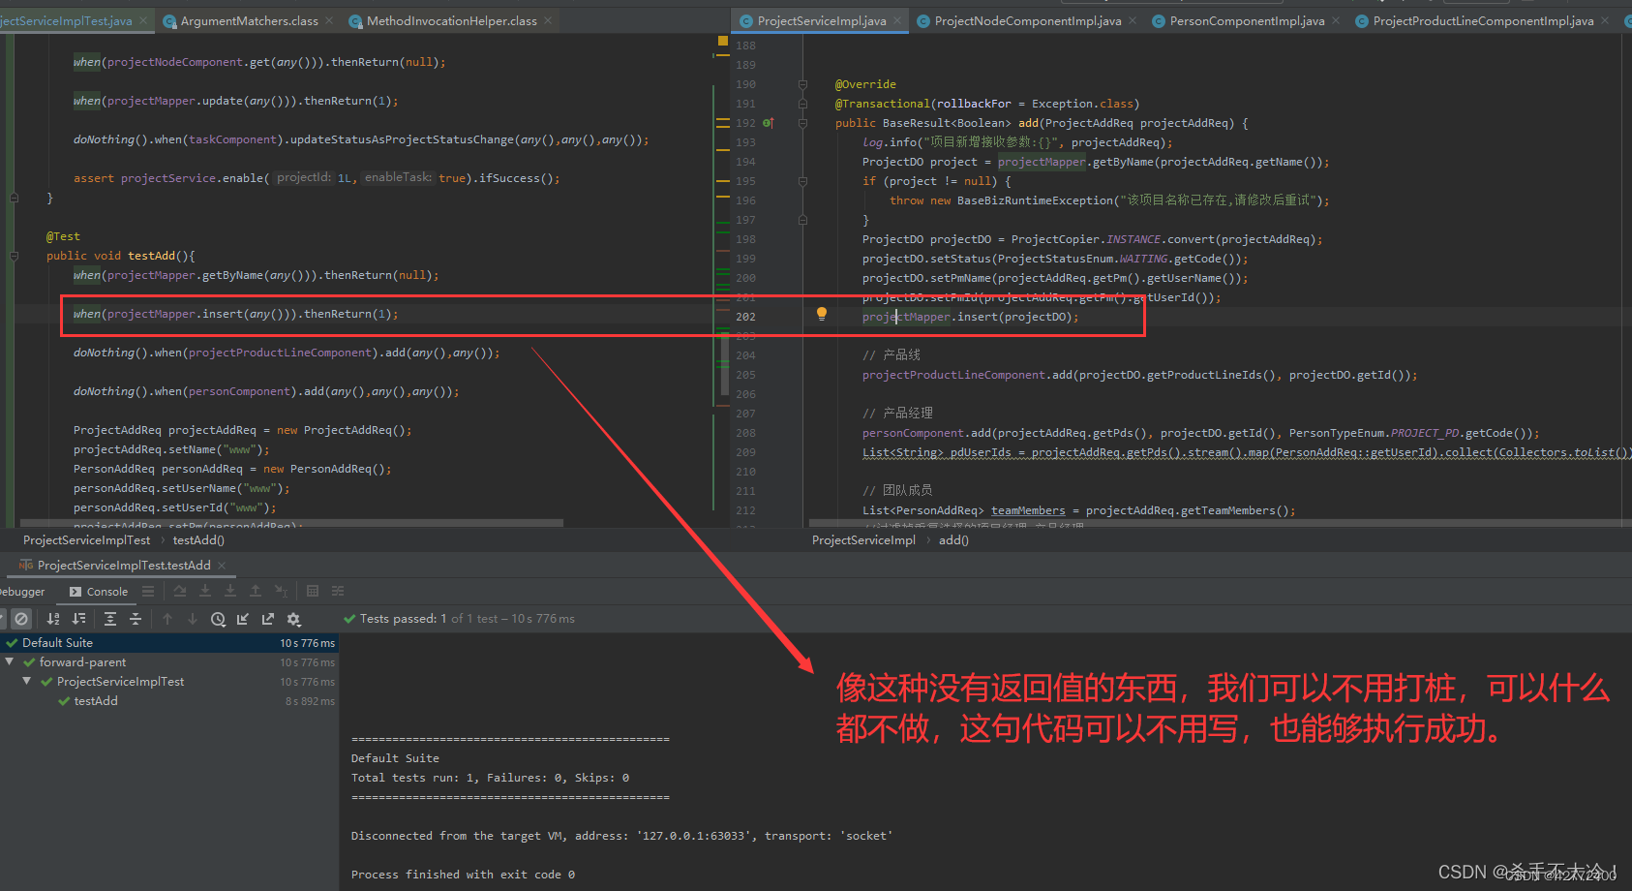Click ProjectServiceImplTest breadcrumb in left editor
The width and height of the screenshot is (1632, 891).
(x=86, y=540)
